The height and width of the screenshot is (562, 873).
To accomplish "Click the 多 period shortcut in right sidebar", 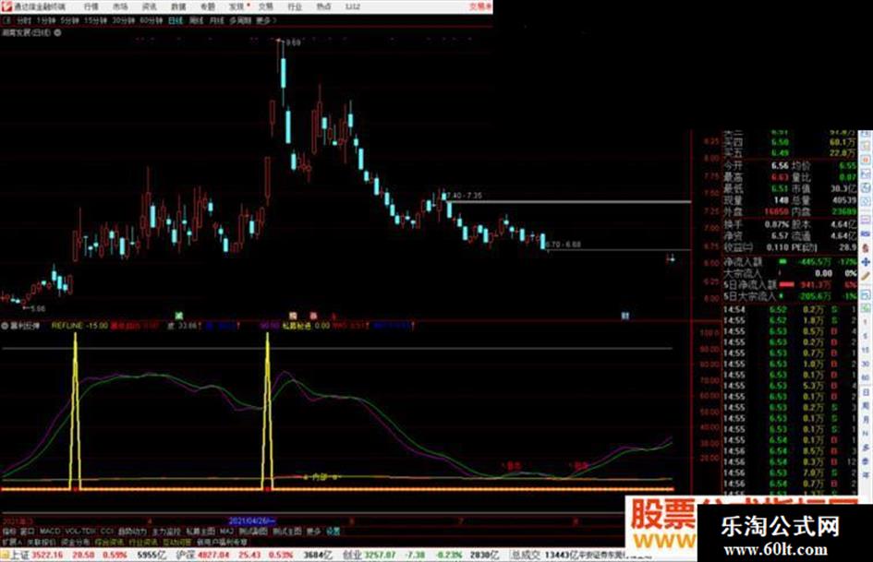I will [x=866, y=448].
